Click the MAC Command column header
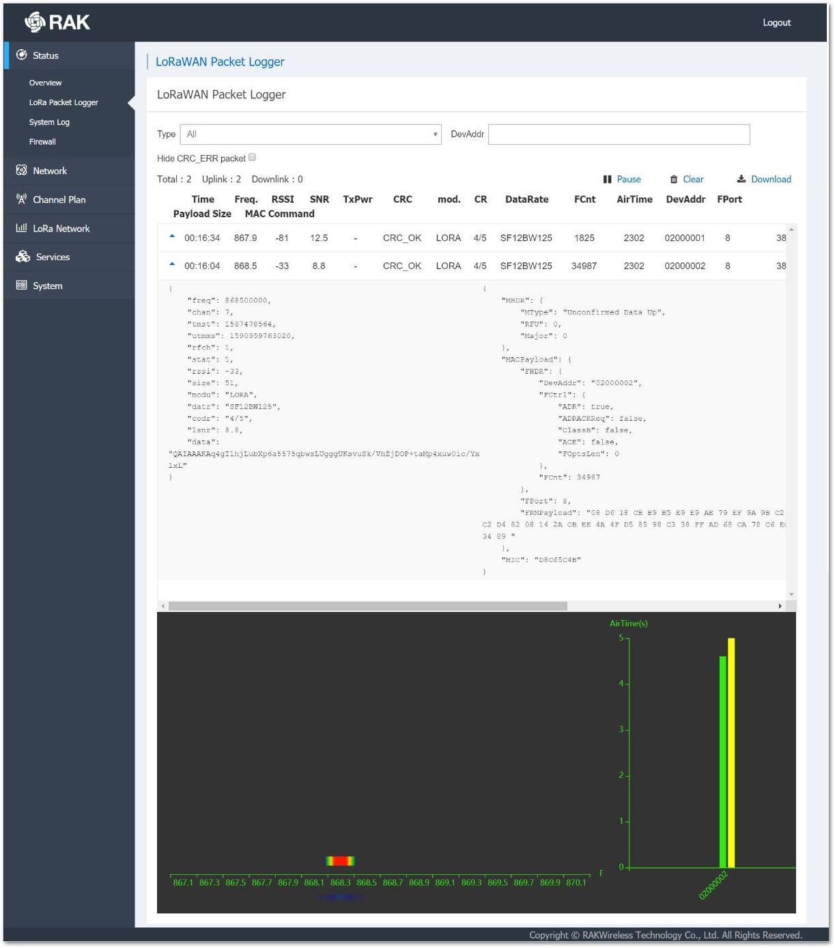The image size is (835, 948). coord(279,214)
